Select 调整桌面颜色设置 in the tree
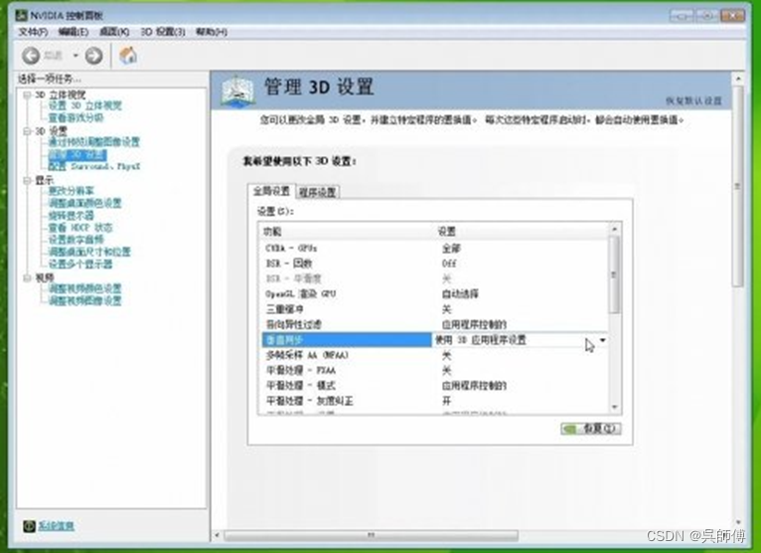The height and width of the screenshot is (553, 761). (84, 203)
